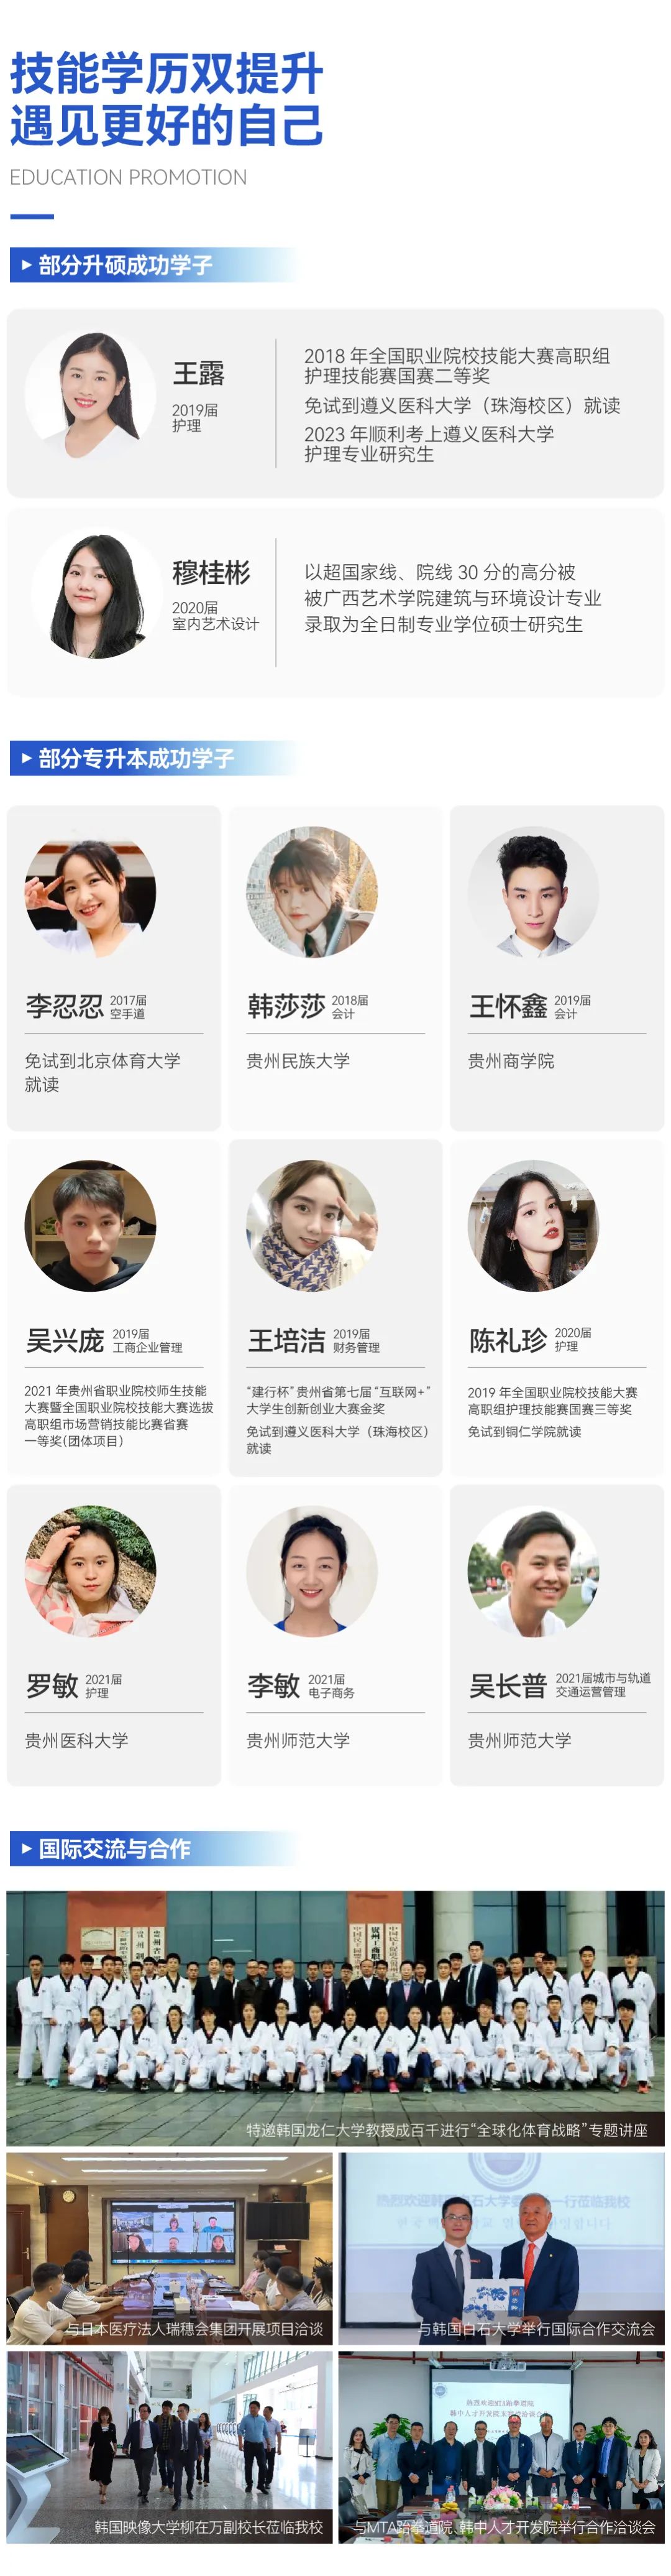Viewport: 671px width, 2576px height.
Task: Click 陈礼珍's circular portrait
Action: (533, 1225)
